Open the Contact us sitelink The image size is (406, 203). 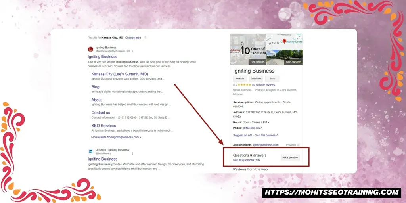[x=101, y=113]
